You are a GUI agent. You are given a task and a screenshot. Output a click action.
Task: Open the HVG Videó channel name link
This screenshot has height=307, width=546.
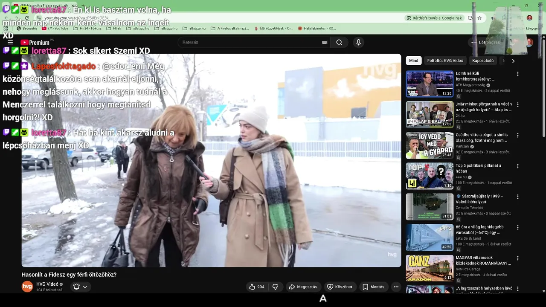coord(47,284)
